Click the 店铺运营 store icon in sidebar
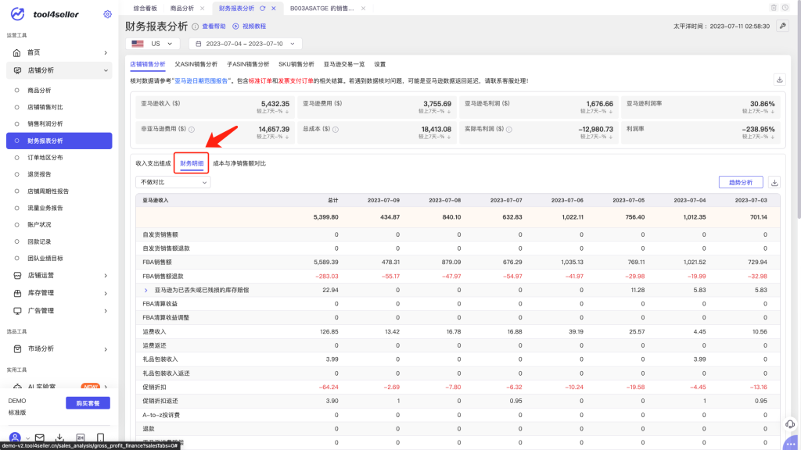 pos(17,276)
